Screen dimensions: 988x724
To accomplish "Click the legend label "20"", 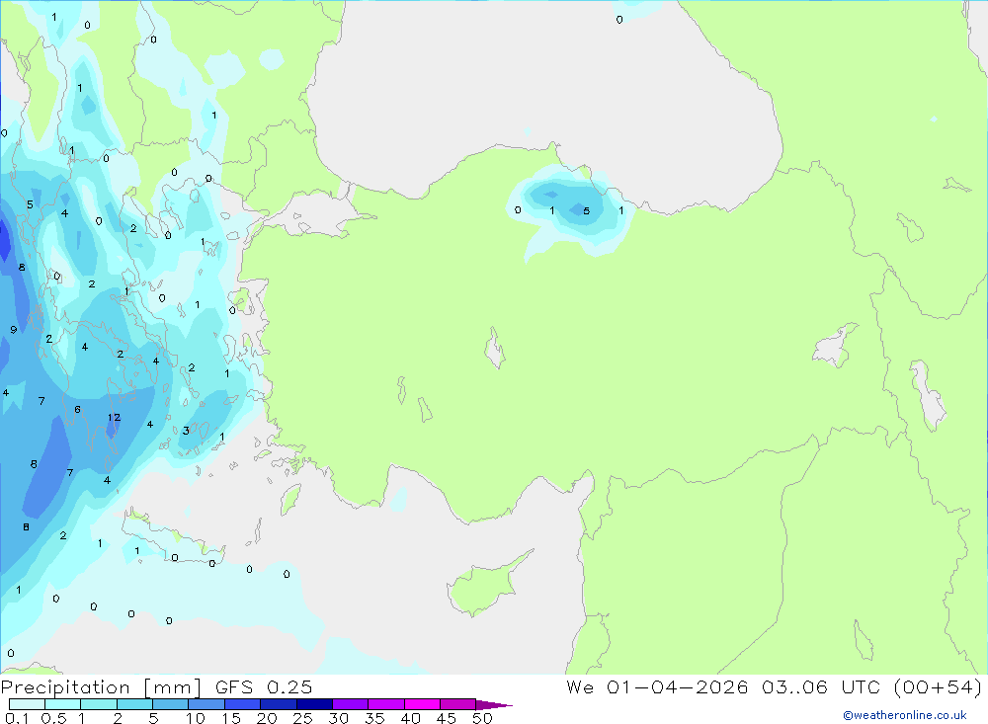I will coord(267,718).
